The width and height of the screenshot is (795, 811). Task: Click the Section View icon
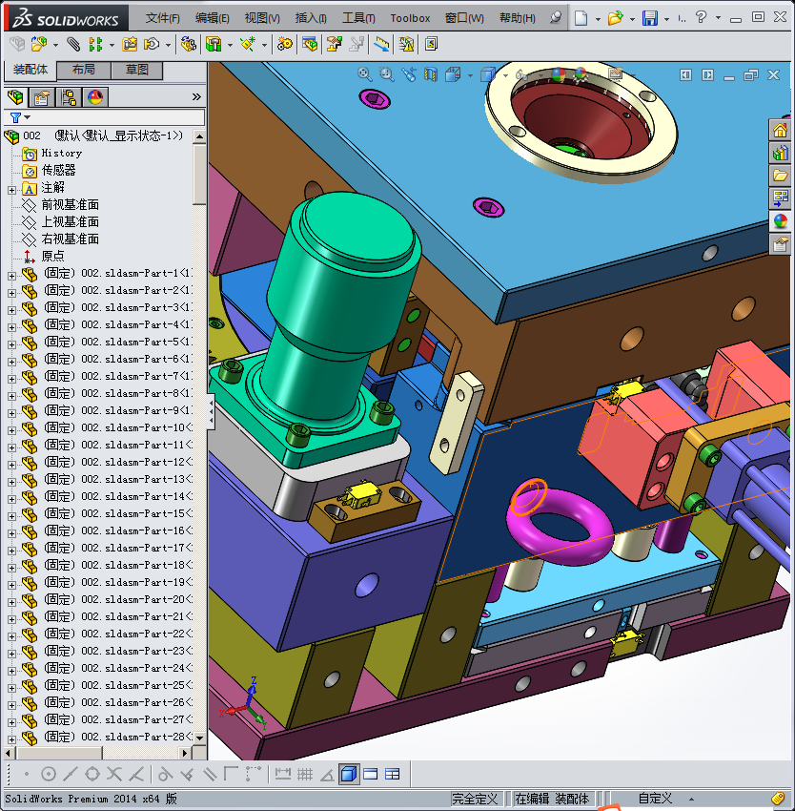click(431, 74)
